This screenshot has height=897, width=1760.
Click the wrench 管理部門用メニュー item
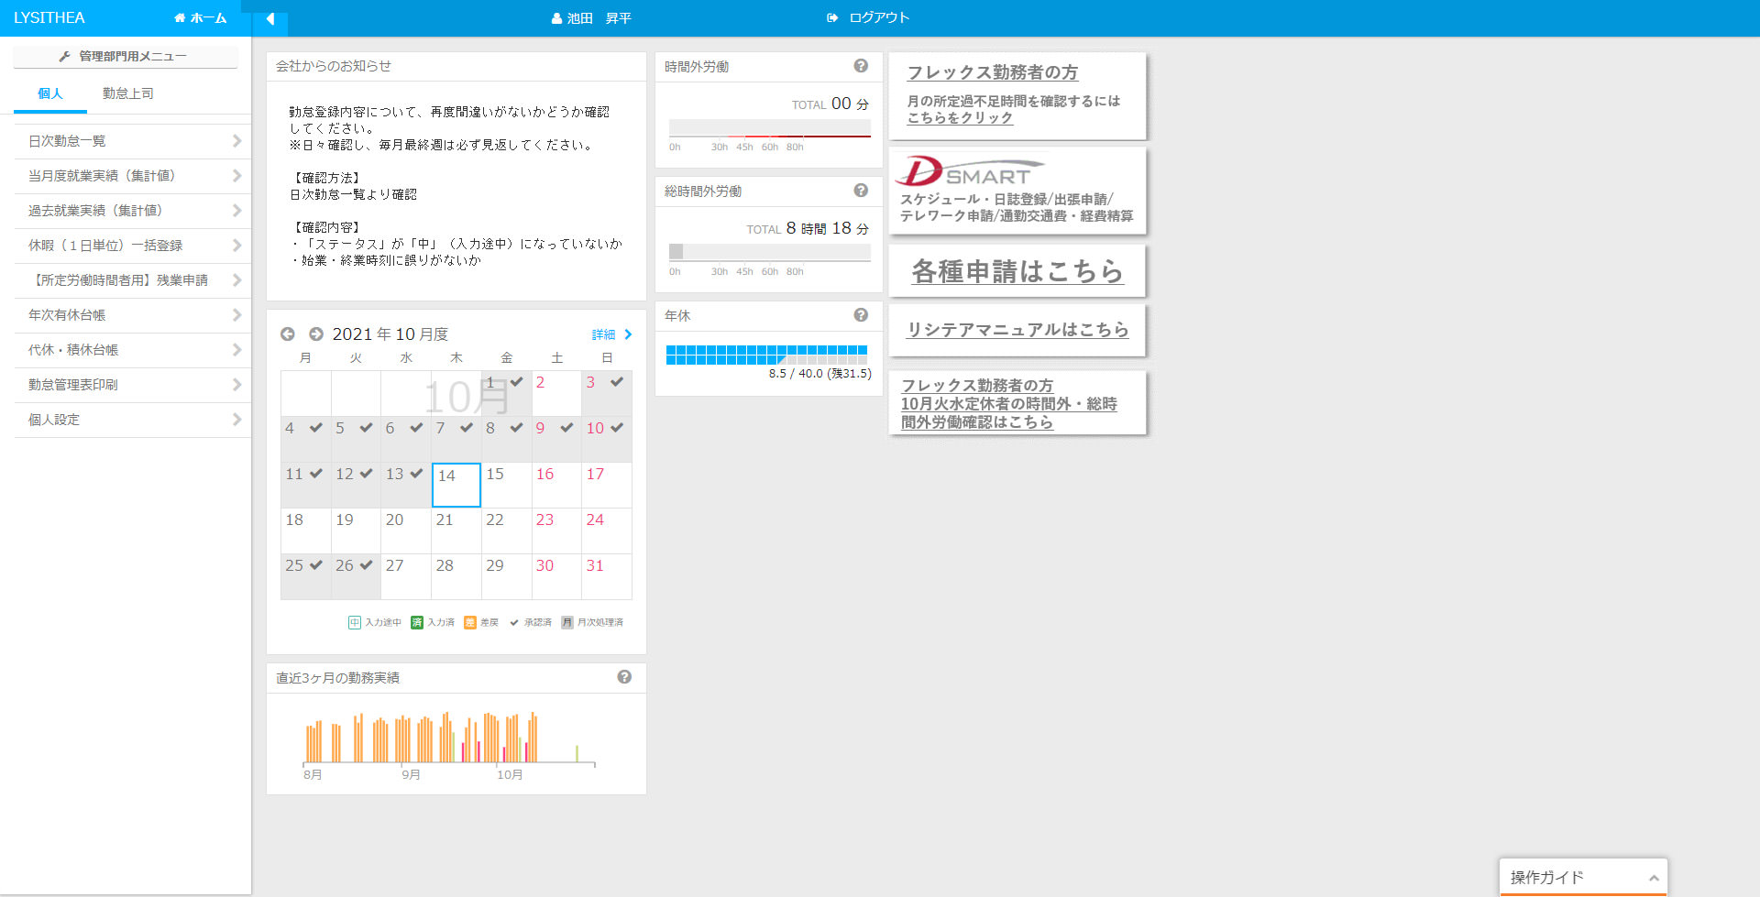125,56
